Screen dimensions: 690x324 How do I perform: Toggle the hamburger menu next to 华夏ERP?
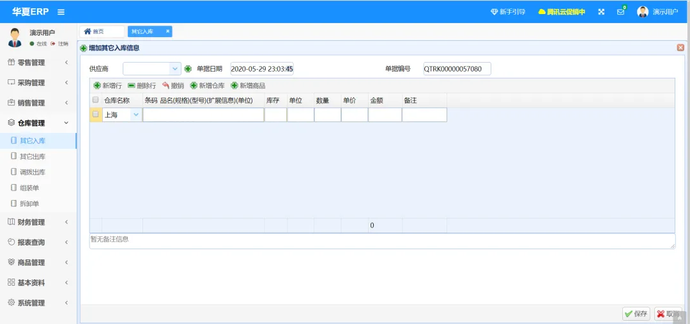pos(61,12)
